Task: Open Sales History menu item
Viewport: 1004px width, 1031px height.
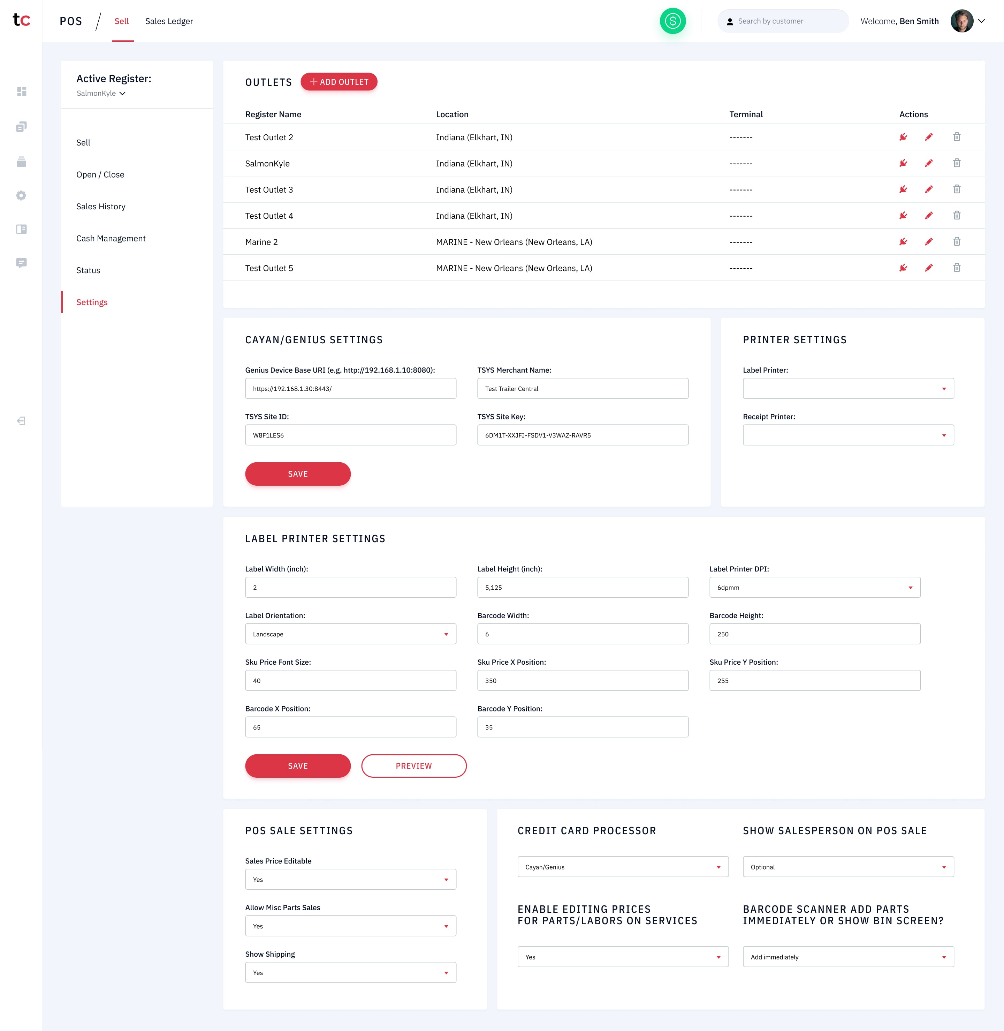Action: pos(101,206)
